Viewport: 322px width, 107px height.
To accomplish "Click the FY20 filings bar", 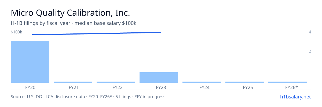I will pyautogui.click(x=30, y=62).
